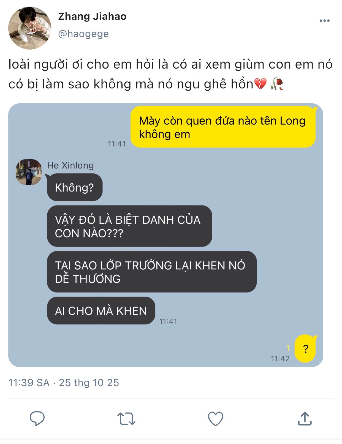The height and width of the screenshot is (444, 342).
Task: Tap the 'VẬY ĐÓ LÀ BIỆT DANH' bubble
Action: [129, 226]
